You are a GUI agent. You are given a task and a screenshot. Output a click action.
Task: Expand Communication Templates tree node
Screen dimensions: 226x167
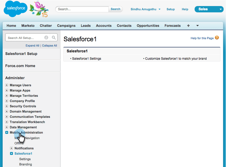(x=7, y=117)
